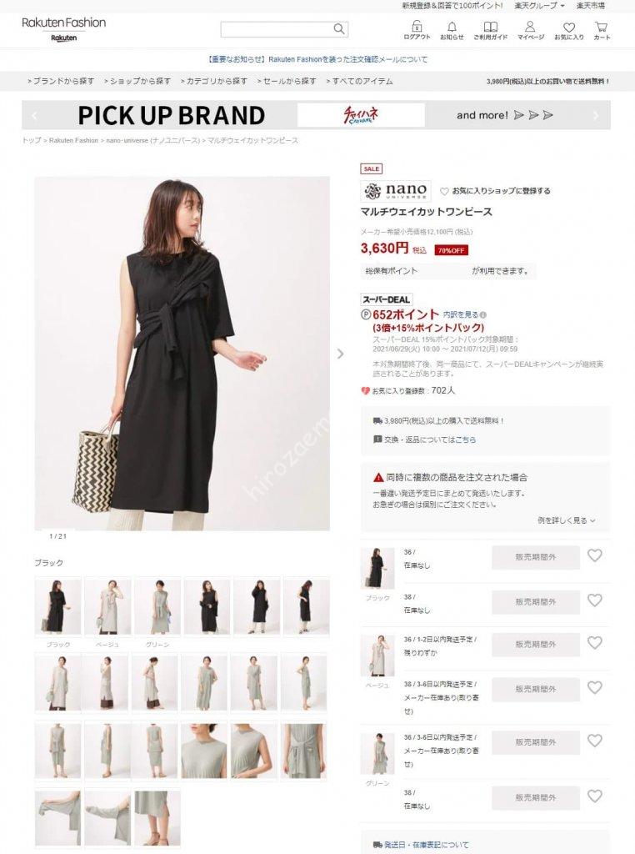The height and width of the screenshot is (854, 635).
Task: Open the cart icon in header
Action: pos(602,27)
